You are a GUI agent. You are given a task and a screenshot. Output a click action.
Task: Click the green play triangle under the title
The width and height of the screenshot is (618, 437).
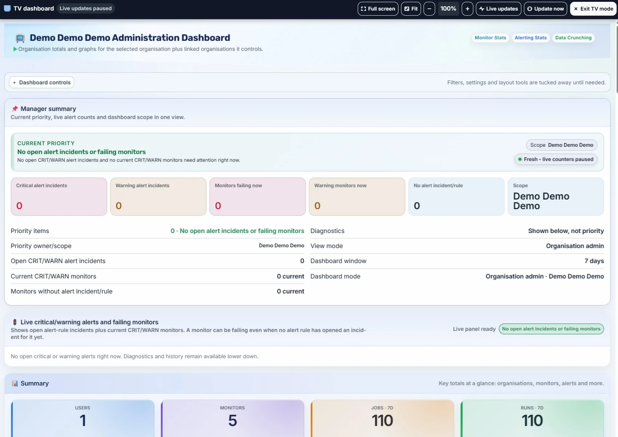15,49
